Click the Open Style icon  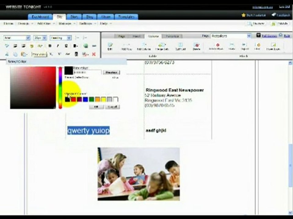click(x=273, y=47)
